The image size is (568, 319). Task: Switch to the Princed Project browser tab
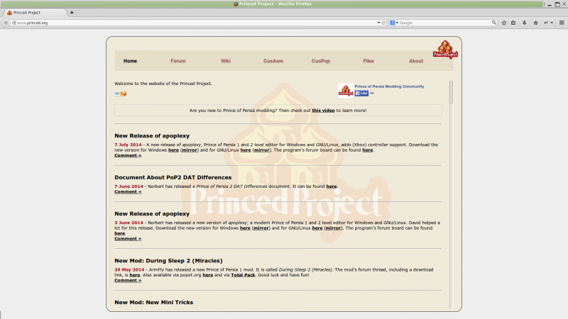[35, 13]
